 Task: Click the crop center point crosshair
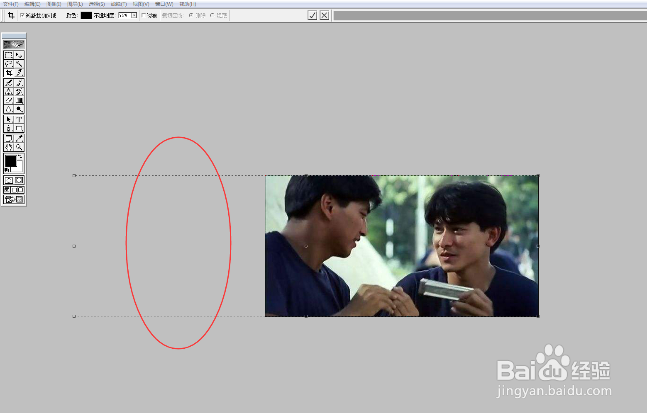tap(306, 246)
